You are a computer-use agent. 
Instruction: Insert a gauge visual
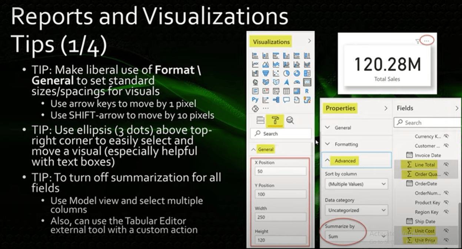tap(297, 82)
